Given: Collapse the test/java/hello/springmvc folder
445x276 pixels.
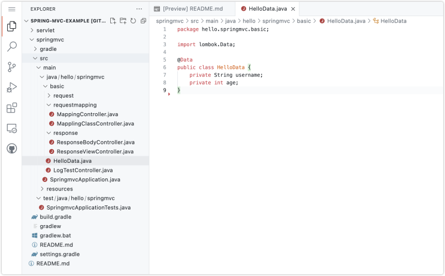Looking at the screenshot, I should tap(85, 198).
